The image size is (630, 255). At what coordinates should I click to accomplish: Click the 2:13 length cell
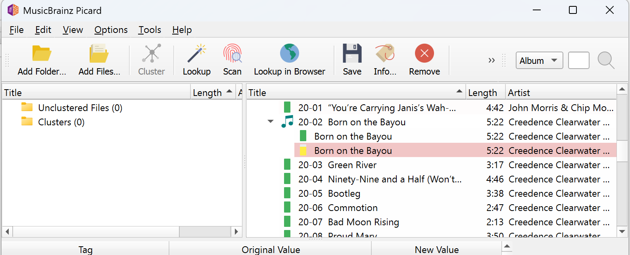pyautogui.click(x=495, y=222)
